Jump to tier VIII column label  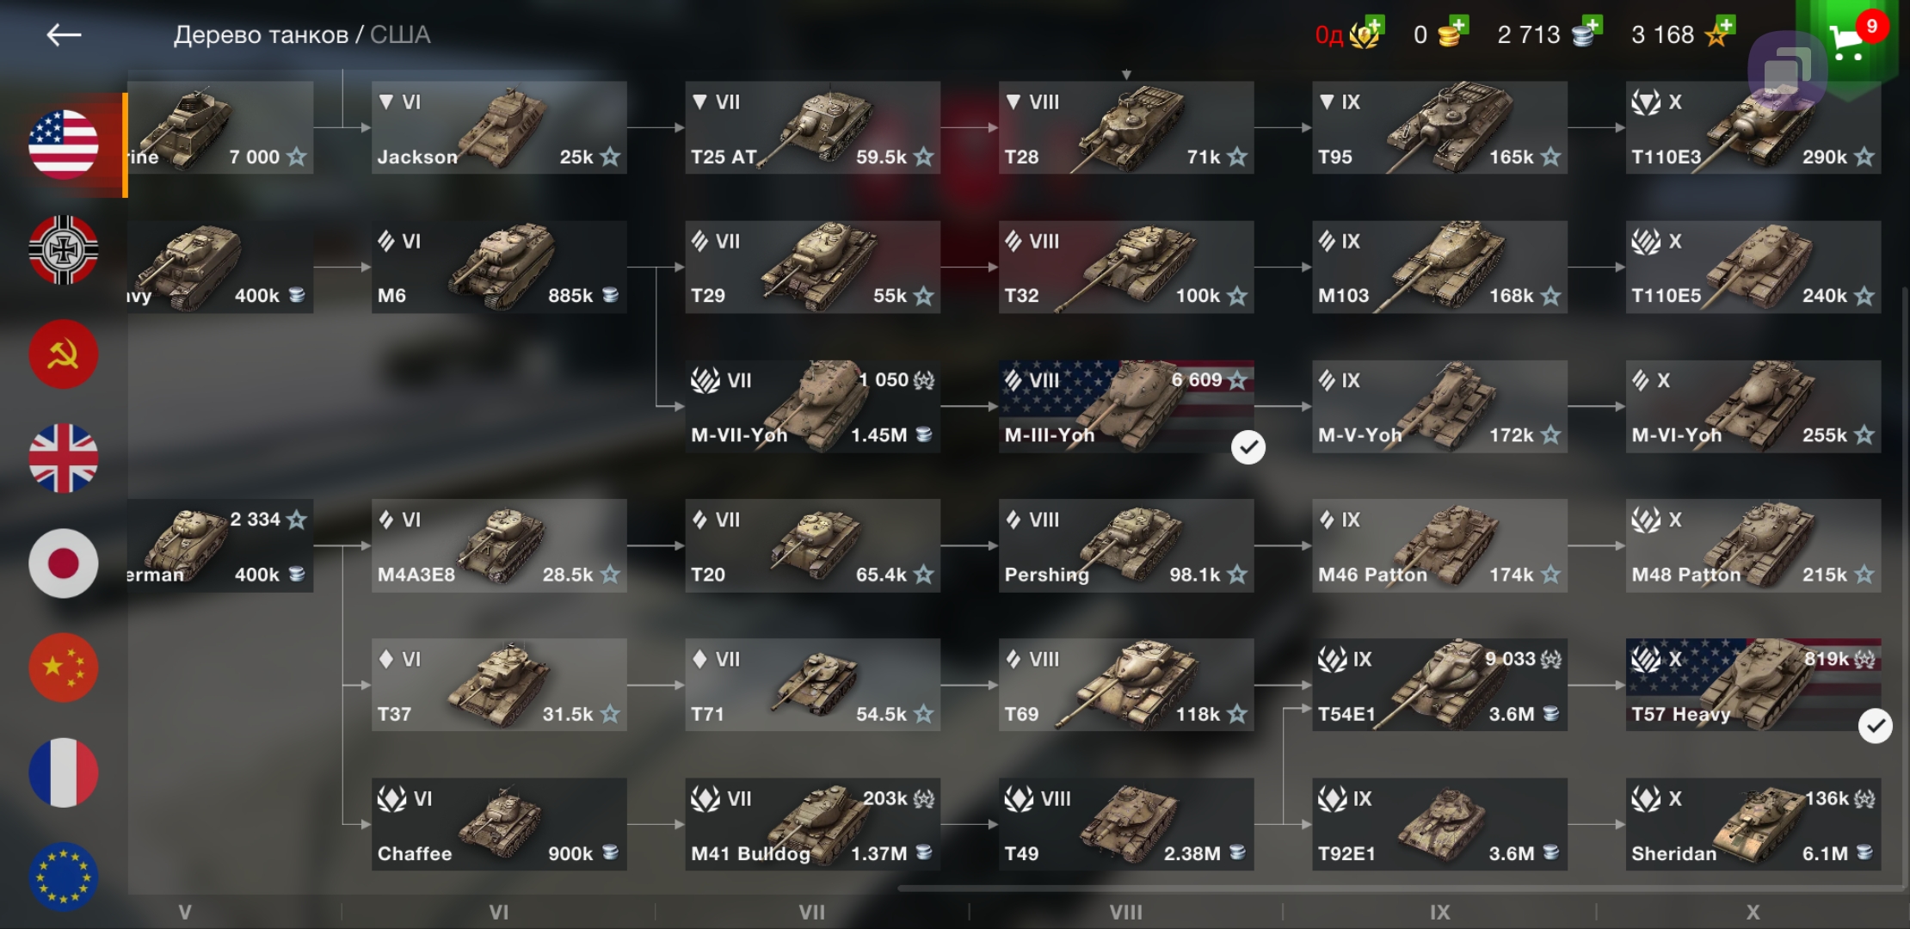1125,913
